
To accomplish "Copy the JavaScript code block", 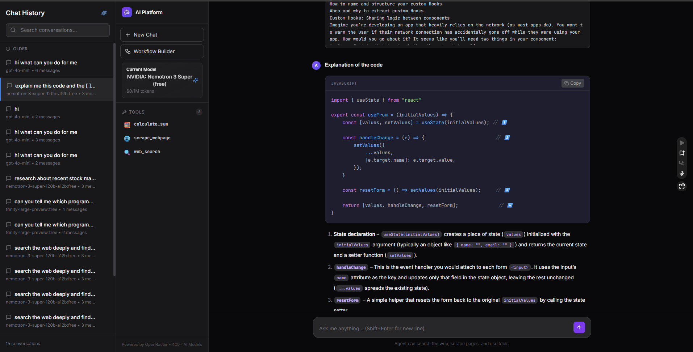I will (573, 83).
